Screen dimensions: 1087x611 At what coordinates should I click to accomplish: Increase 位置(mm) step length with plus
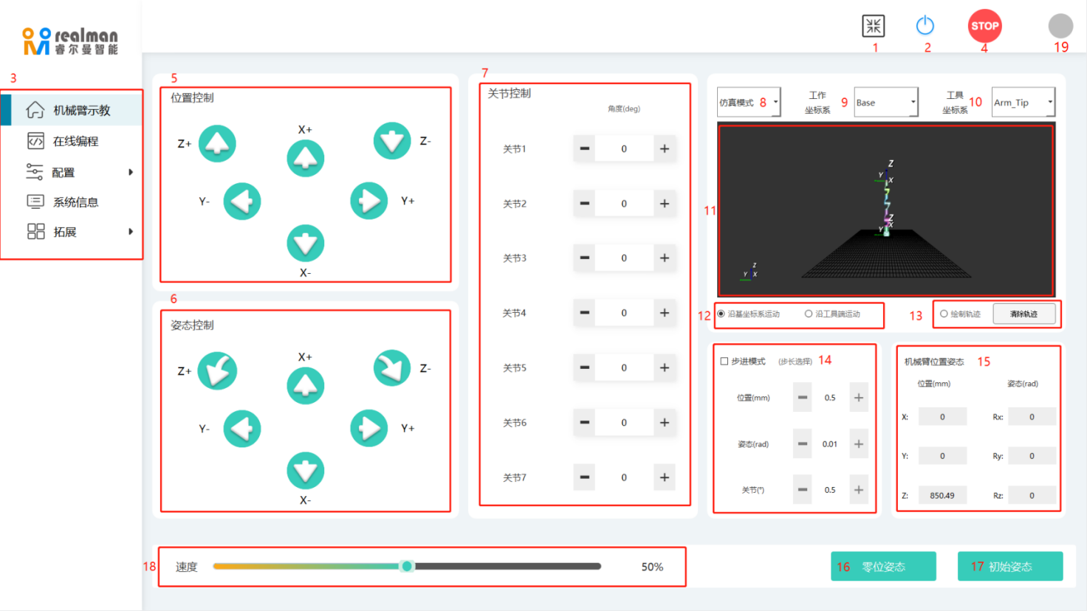pyautogui.click(x=859, y=398)
